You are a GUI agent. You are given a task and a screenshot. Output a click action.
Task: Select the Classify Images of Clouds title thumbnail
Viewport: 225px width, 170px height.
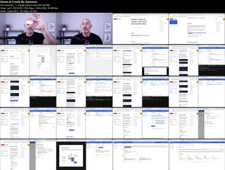[141, 29]
